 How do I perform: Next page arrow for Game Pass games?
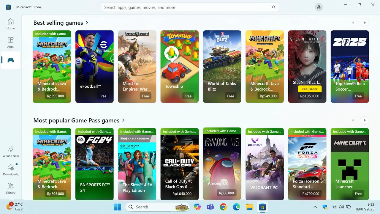(365, 120)
